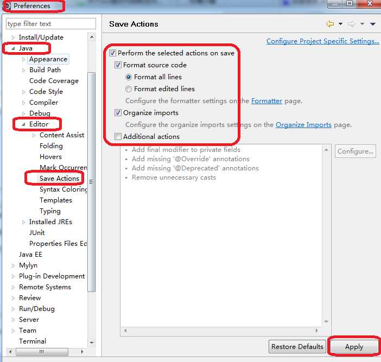Open the back history dropdown arrow
381x362 pixels.
pos(340,24)
